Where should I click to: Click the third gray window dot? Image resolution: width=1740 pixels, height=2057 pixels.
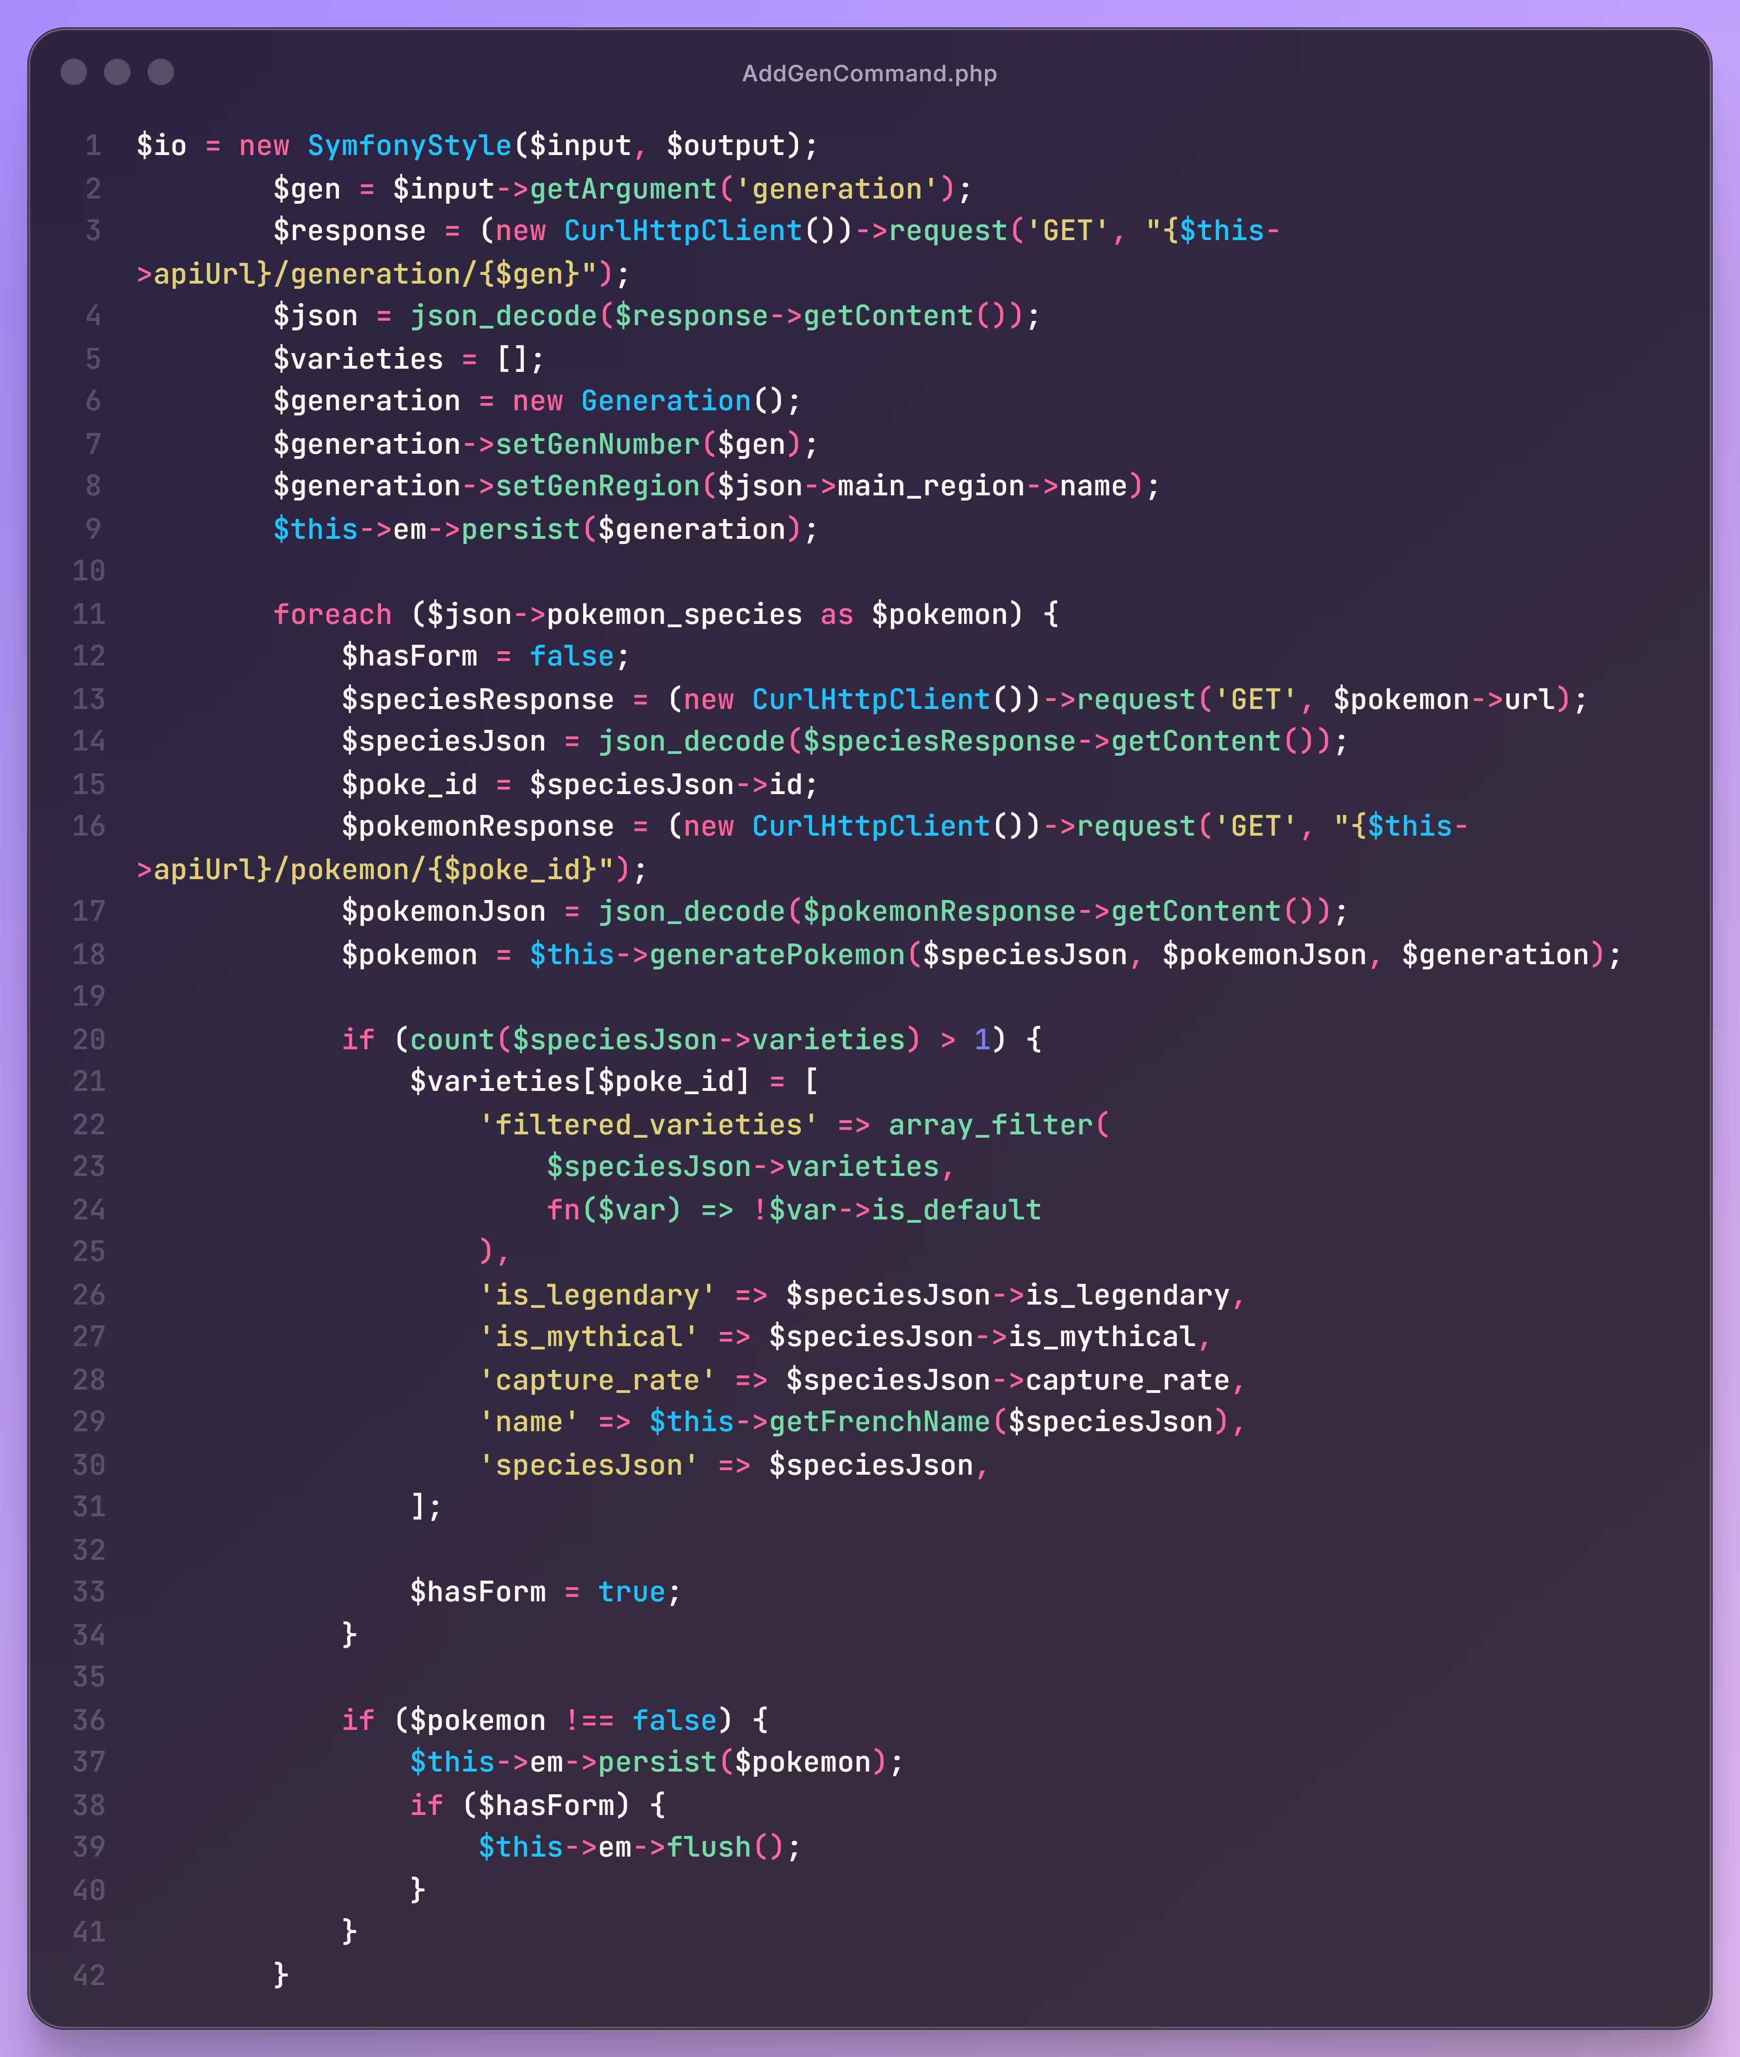(x=161, y=72)
